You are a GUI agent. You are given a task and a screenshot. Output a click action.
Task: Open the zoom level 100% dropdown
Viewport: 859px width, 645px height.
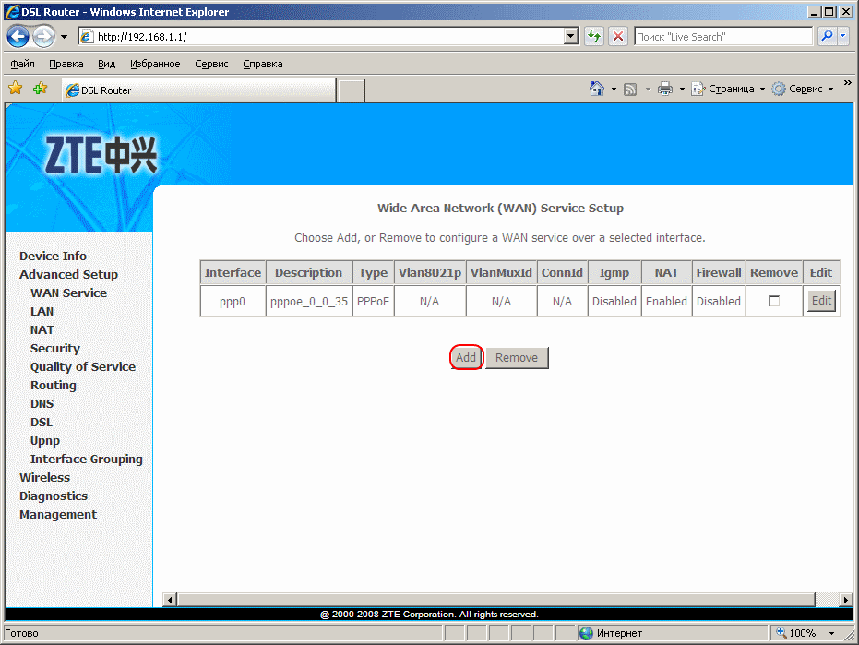point(831,633)
